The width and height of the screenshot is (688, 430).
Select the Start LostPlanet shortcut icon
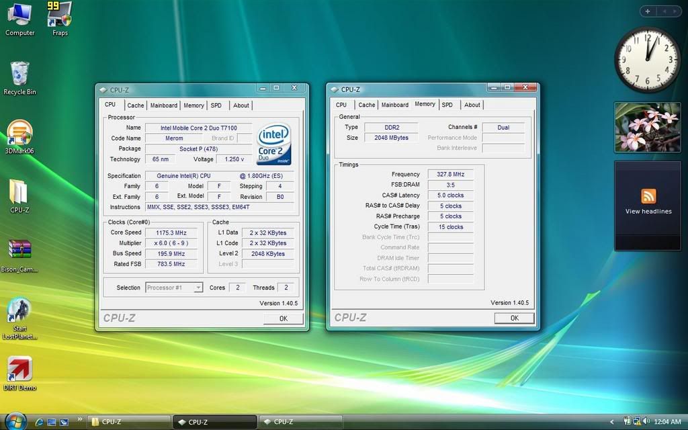[19, 318]
